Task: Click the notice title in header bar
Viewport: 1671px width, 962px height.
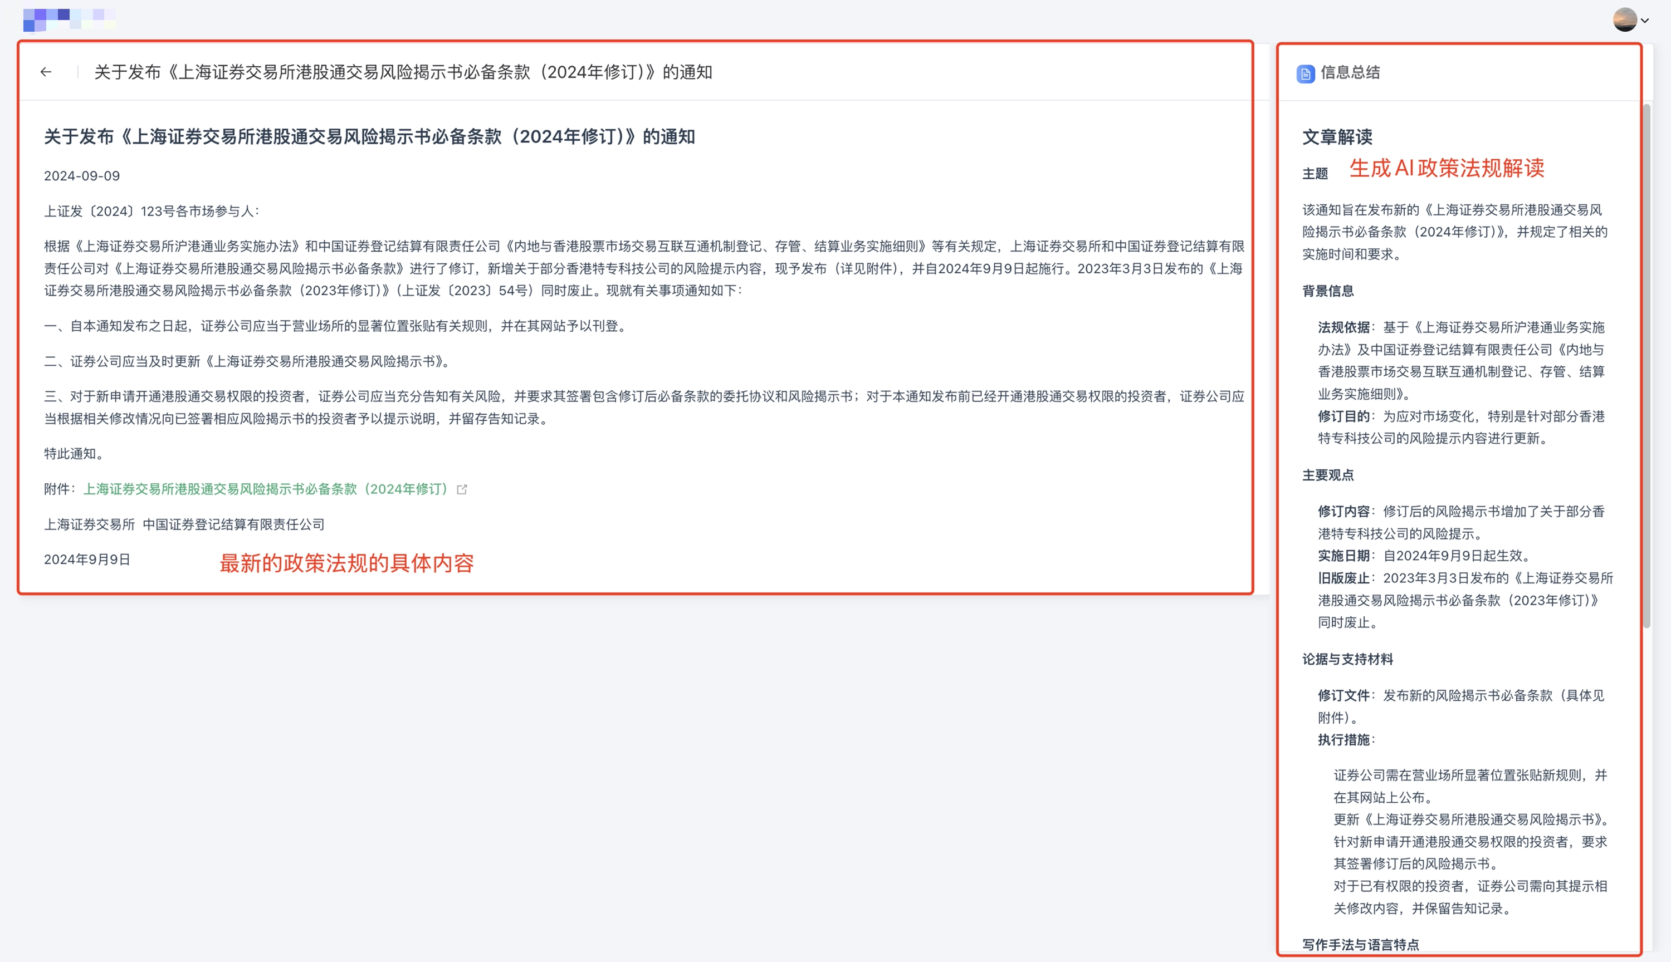Action: pyautogui.click(x=403, y=72)
